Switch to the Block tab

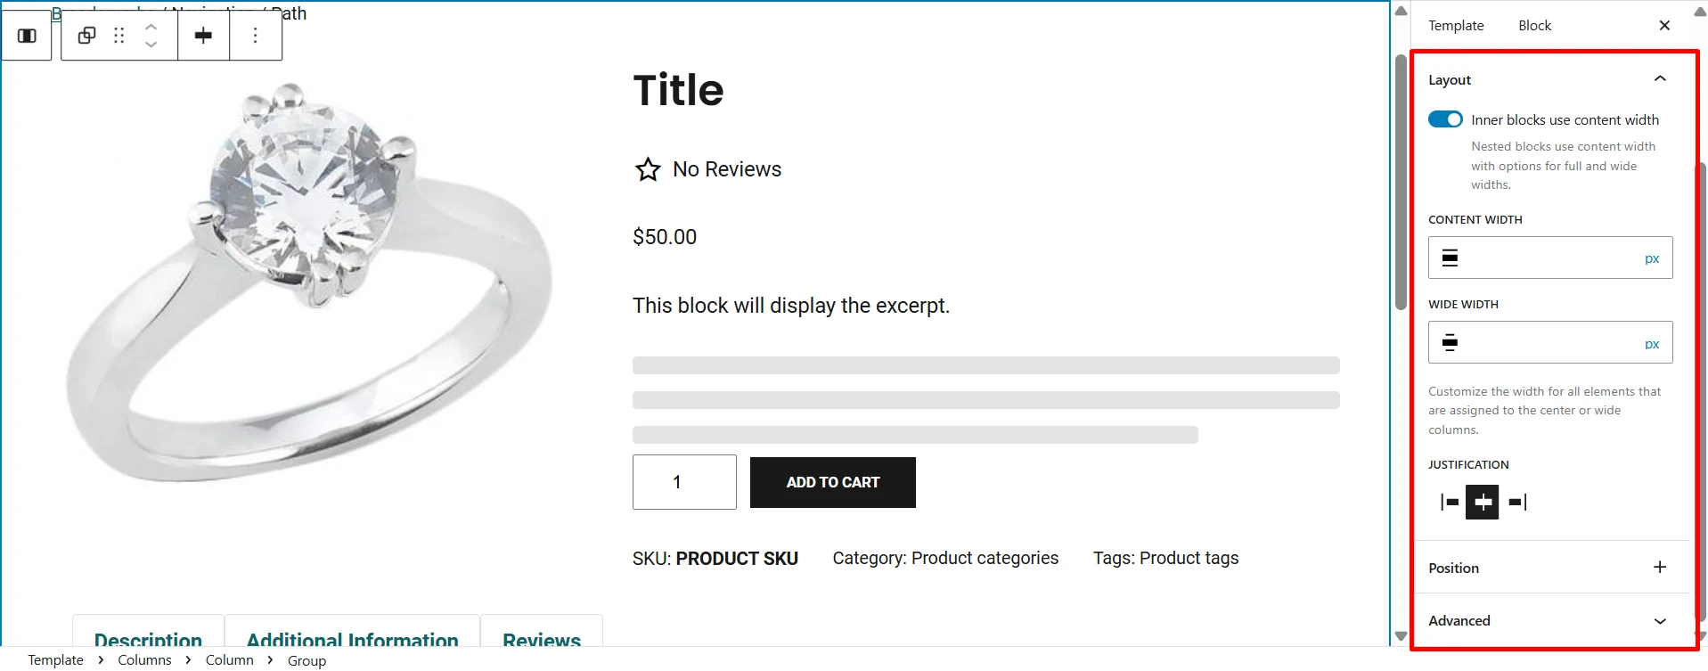pos(1534,26)
